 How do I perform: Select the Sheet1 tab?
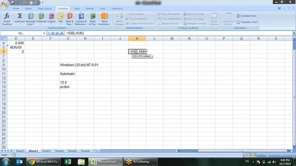[20, 151]
